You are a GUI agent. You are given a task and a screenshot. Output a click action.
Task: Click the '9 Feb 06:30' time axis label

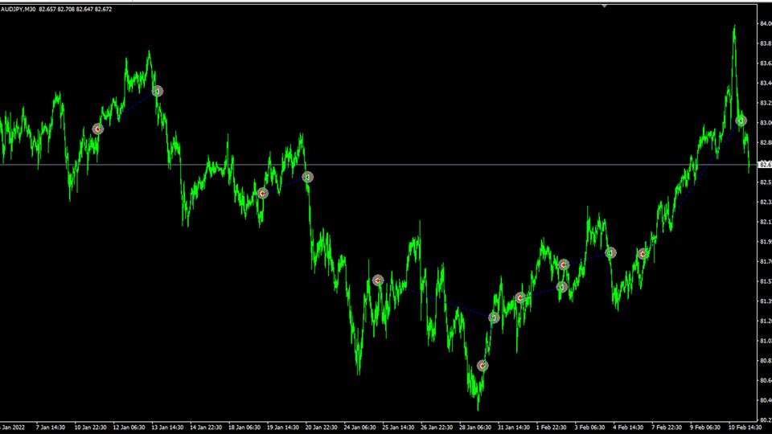point(705,428)
